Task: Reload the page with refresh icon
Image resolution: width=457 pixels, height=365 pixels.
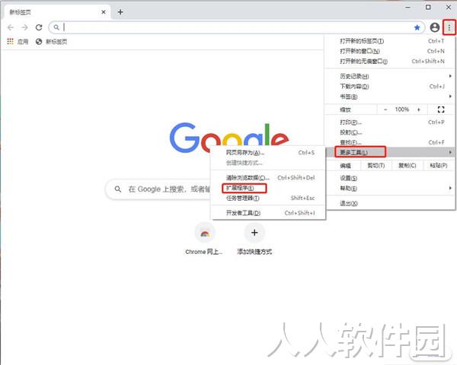Action: (x=39, y=27)
